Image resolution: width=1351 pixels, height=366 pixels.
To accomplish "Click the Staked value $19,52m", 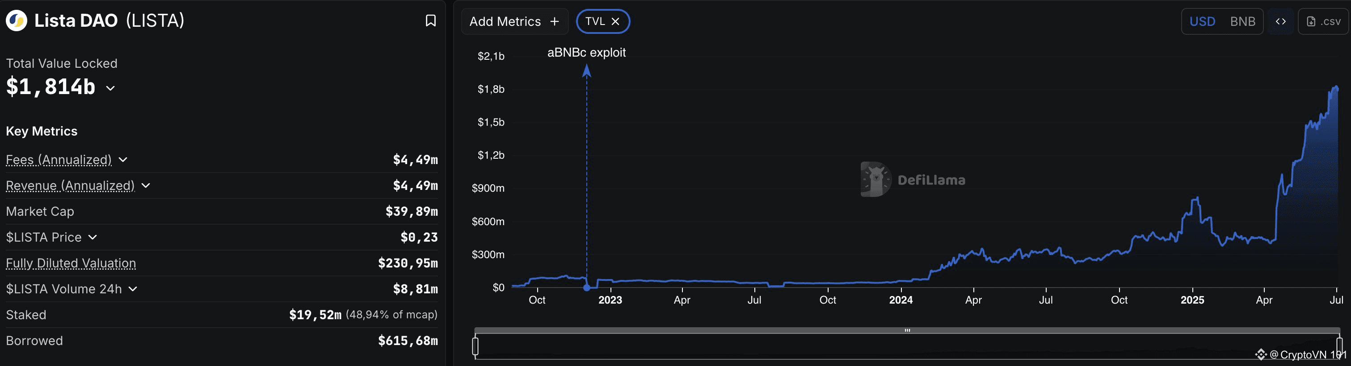I will (x=315, y=315).
